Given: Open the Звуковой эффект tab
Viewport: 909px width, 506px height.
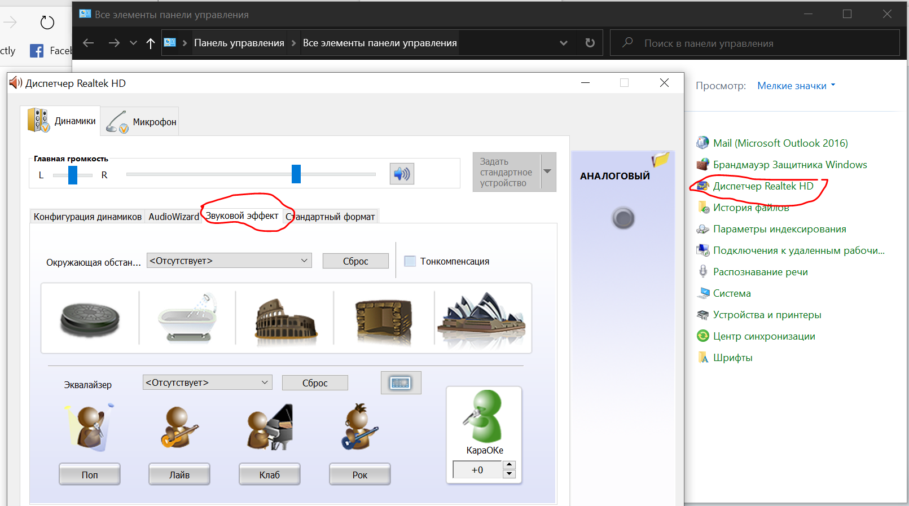Looking at the screenshot, I should pos(242,216).
